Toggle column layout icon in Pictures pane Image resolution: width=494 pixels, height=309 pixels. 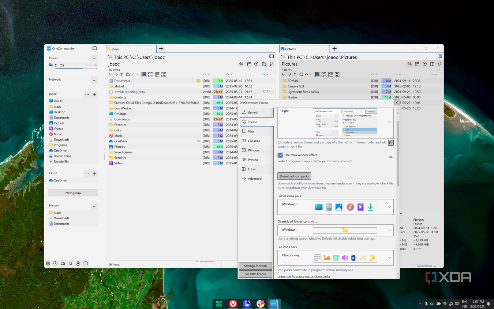[x=440, y=56]
